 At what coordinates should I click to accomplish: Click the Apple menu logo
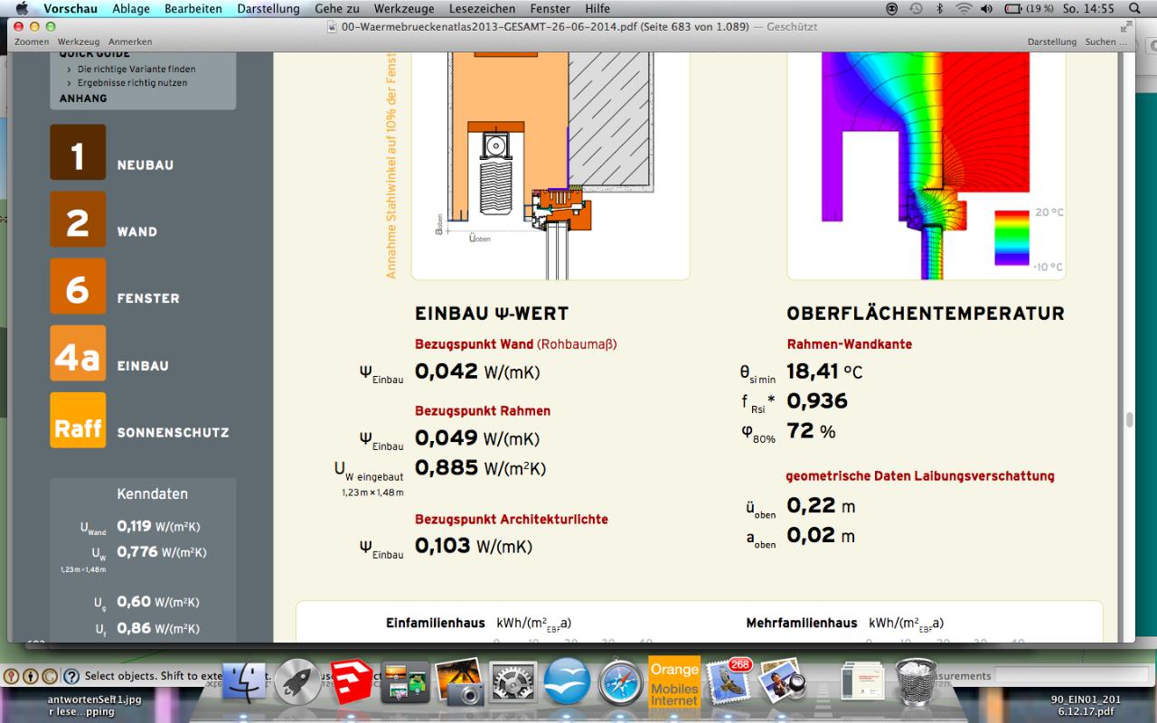click(23, 8)
